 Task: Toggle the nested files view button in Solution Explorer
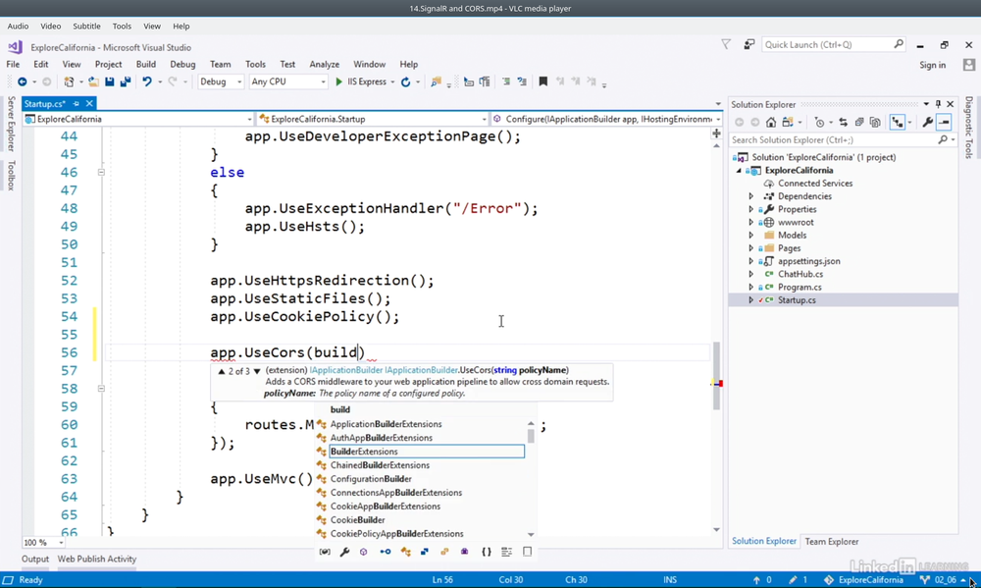click(898, 122)
